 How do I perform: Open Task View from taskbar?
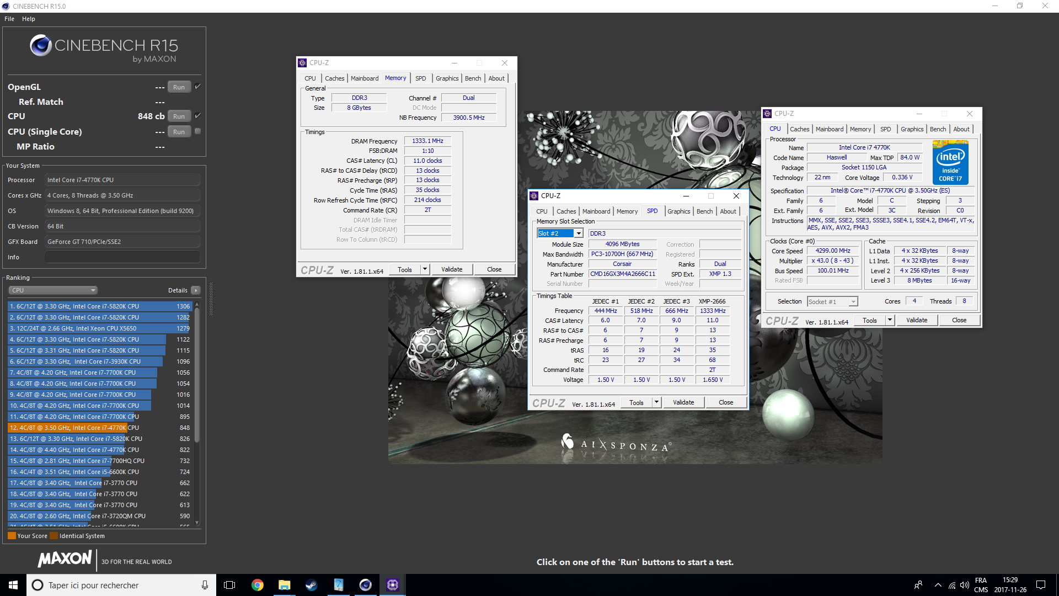[x=229, y=585]
